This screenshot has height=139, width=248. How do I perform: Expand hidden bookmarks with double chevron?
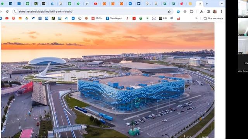(x=196, y=19)
